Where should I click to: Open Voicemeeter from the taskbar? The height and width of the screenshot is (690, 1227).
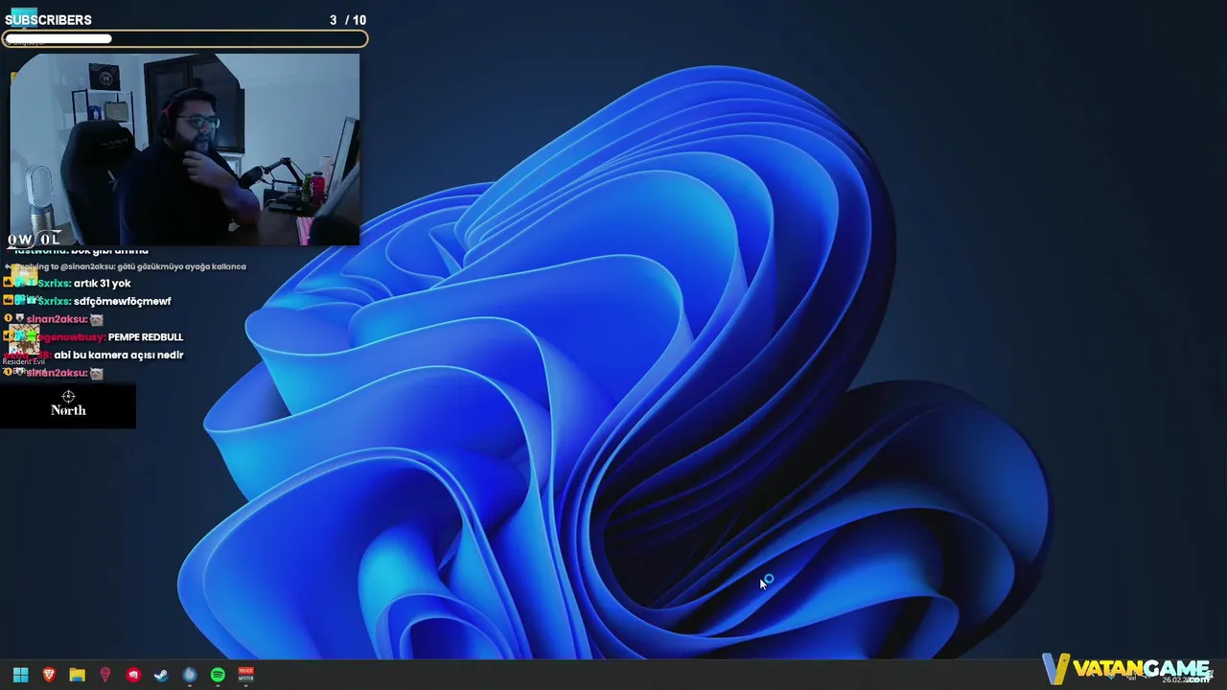click(x=245, y=675)
